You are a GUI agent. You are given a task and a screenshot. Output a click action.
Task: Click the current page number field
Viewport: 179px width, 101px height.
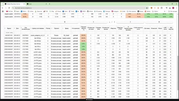pyautogui.click(x=110, y=22)
